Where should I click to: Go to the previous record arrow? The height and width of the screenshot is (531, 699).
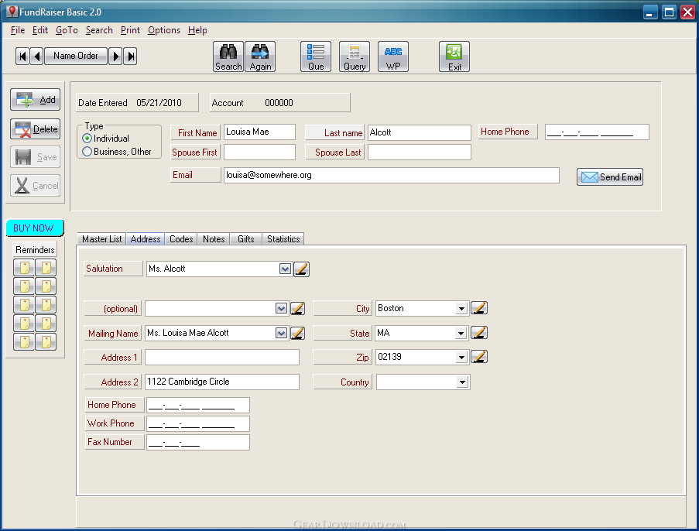coord(36,57)
